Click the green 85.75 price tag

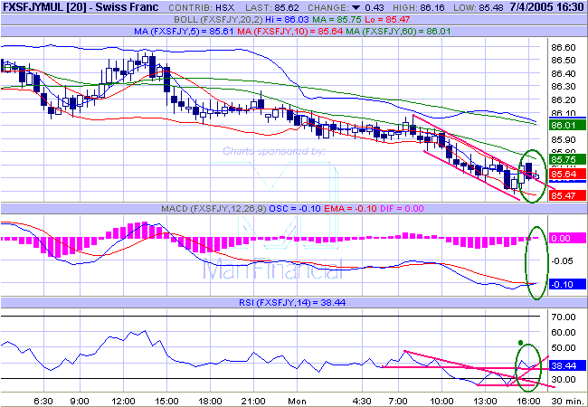tap(567, 160)
